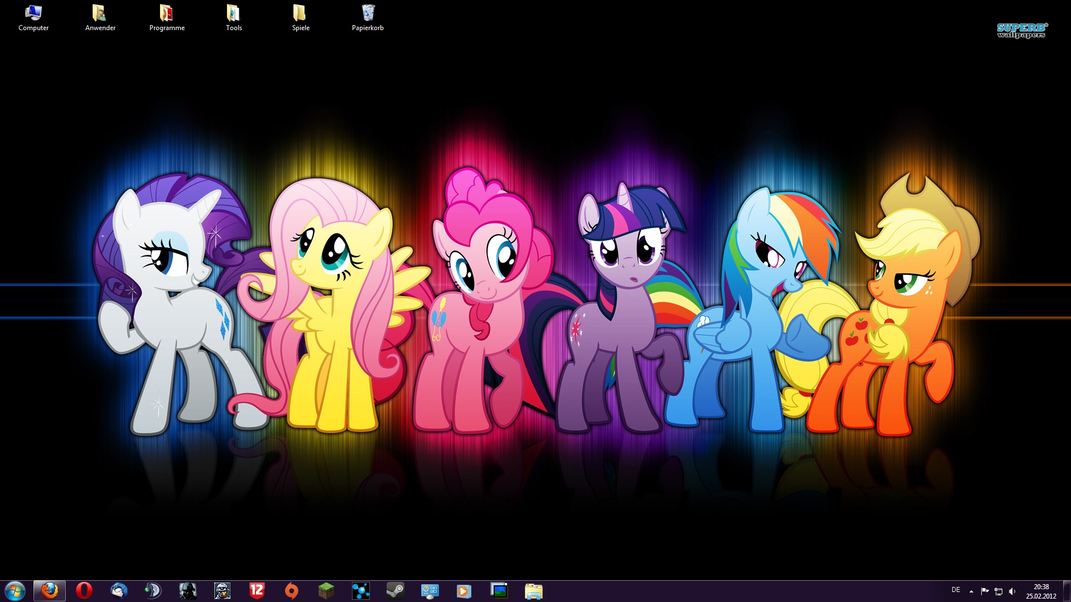The height and width of the screenshot is (602, 1071).
Task: Open the Computer desktop icon
Action: pos(33,18)
